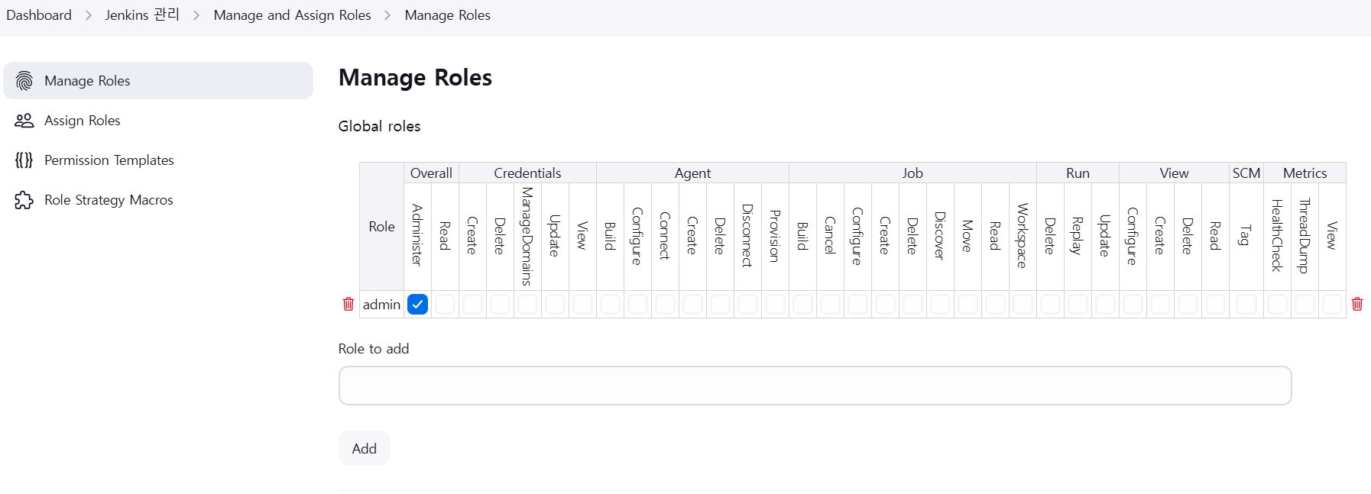Screen dimensions: 1371x494
Task: Click the Manage Roles breadcrumb
Action: tap(448, 15)
